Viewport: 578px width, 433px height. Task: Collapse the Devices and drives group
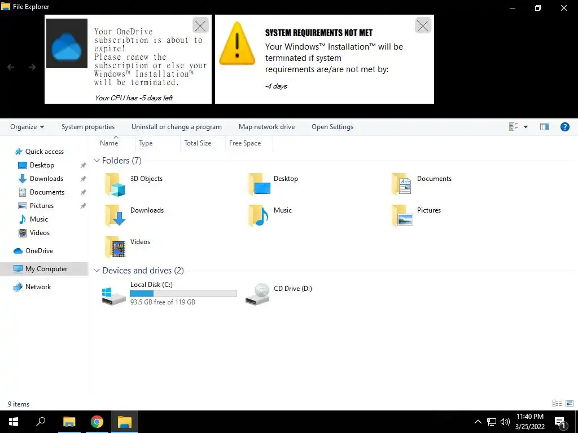(97, 271)
